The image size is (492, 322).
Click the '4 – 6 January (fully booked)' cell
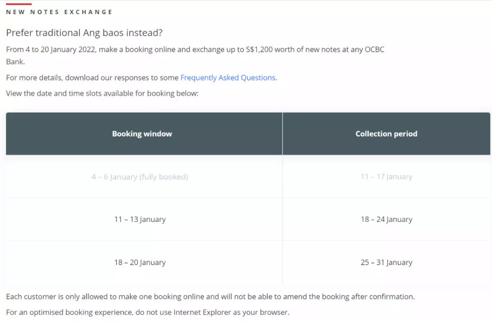point(140,176)
